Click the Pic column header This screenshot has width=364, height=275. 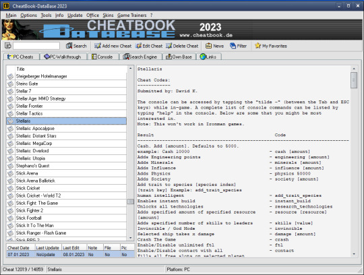click(127, 247)
